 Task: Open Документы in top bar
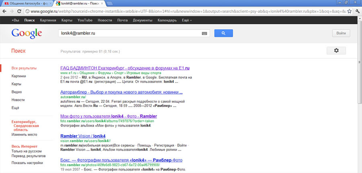click(x=142, y=20)
